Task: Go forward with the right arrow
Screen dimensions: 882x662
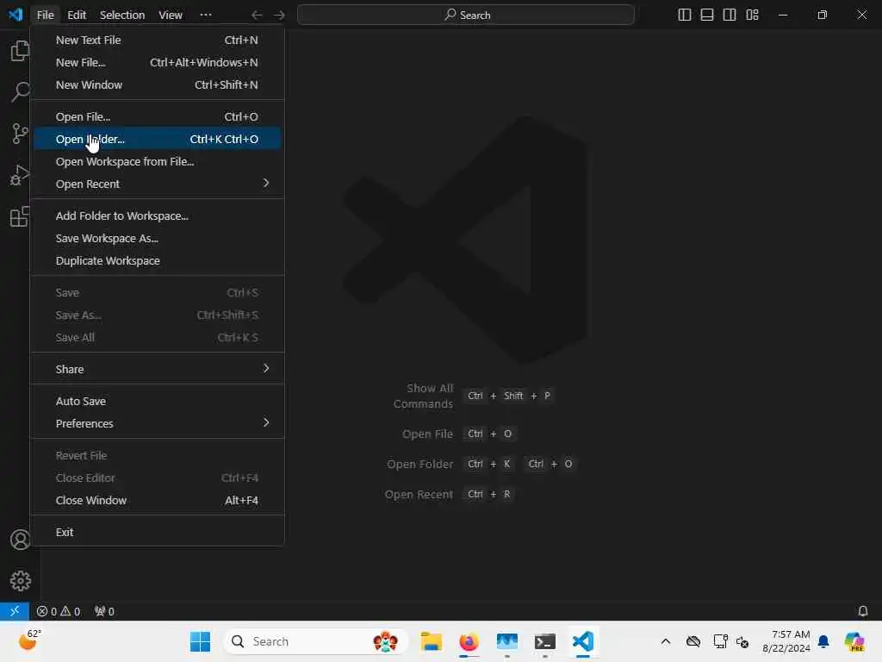Action: [279, 16]
